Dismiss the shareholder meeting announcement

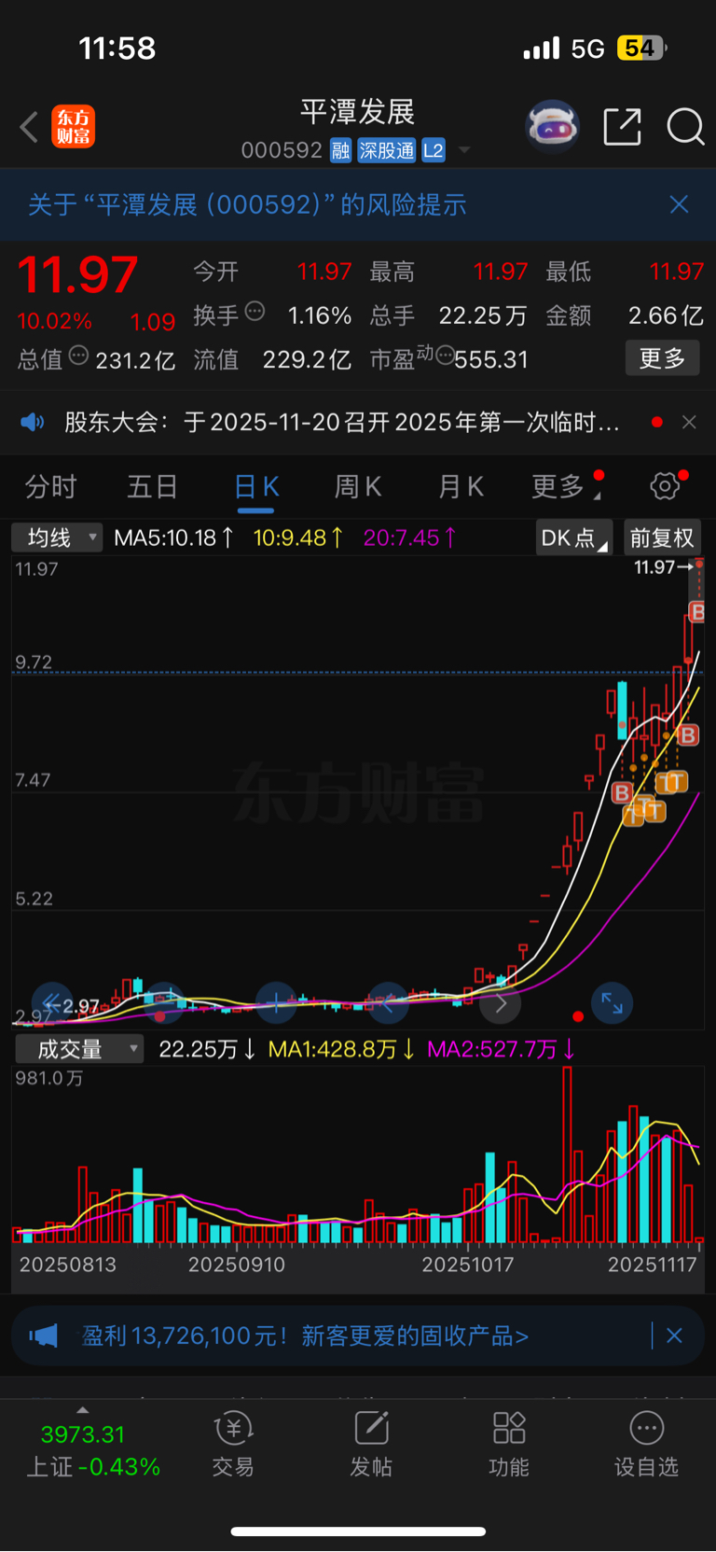(x=689, y=423)
